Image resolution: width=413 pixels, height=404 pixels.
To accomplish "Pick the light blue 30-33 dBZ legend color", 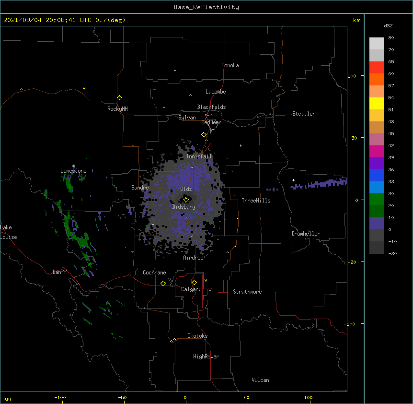I will [x=377, y=188].
